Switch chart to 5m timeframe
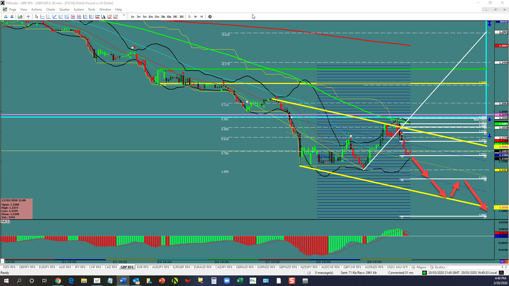The image size is (509, 286). coord(144,17)
